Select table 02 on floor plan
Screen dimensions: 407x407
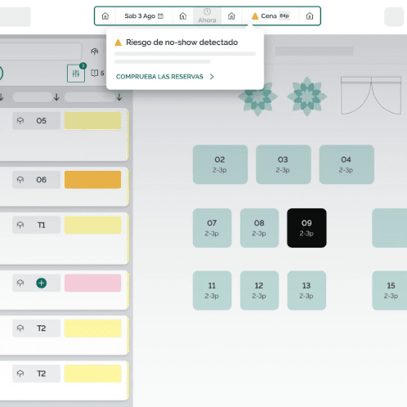220,164
